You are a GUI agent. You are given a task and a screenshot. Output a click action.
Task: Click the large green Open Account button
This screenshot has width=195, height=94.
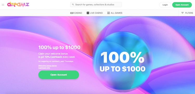pyautogui.click(x=58, y=75)
